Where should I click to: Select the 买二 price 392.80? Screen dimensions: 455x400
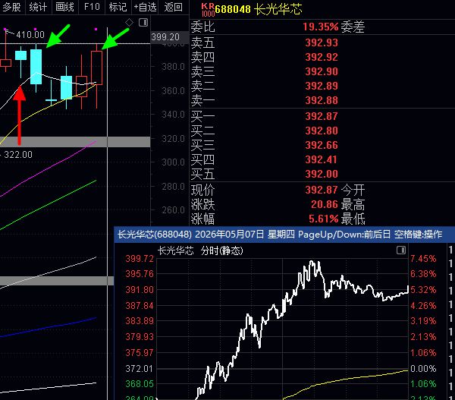pyautogui.click(x=322, y=131)
